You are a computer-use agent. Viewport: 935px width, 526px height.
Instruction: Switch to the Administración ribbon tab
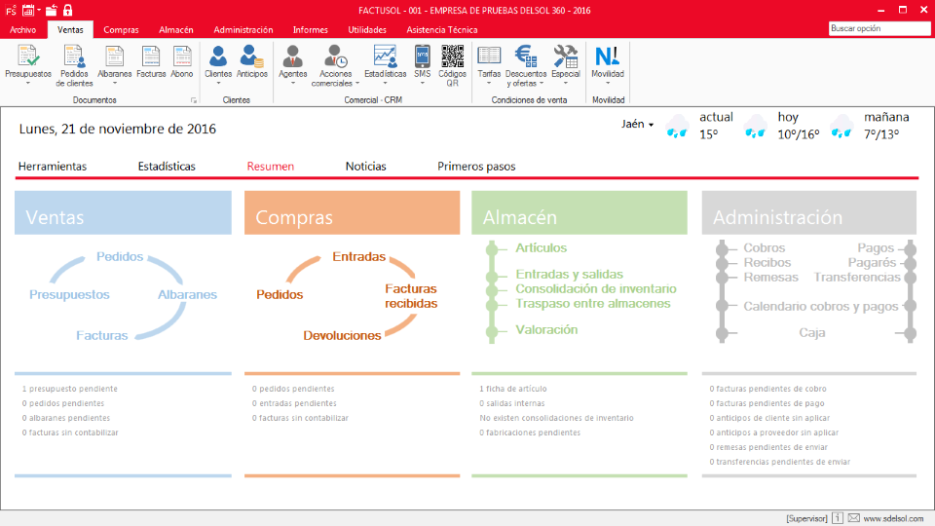click(x=243, y=30)
